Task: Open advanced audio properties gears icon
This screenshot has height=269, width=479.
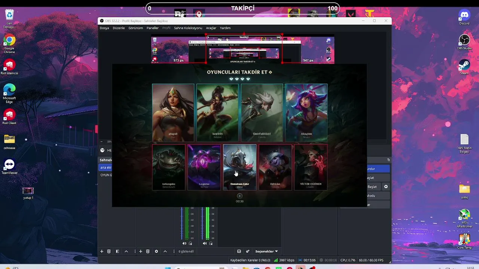Action: tap(248, 251)
